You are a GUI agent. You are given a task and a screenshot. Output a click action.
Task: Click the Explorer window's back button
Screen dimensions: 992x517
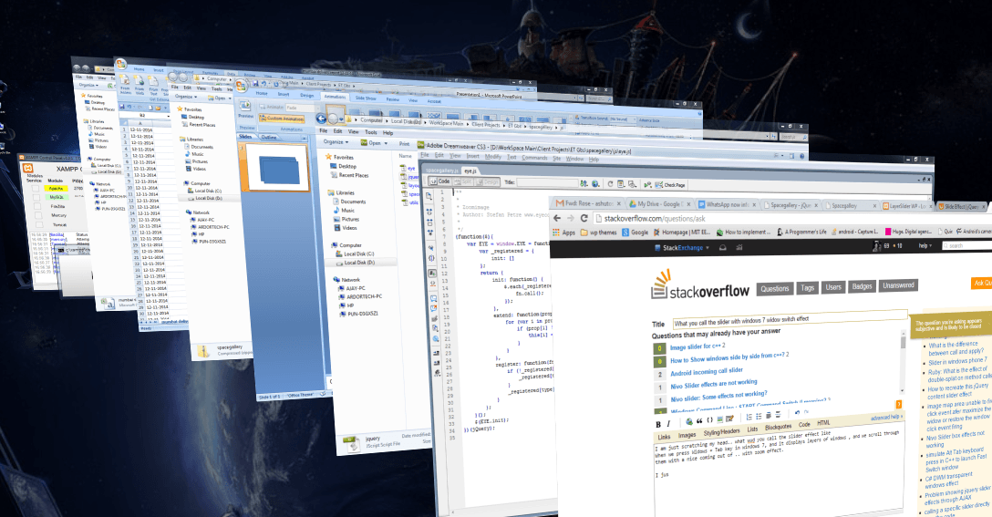321,119
